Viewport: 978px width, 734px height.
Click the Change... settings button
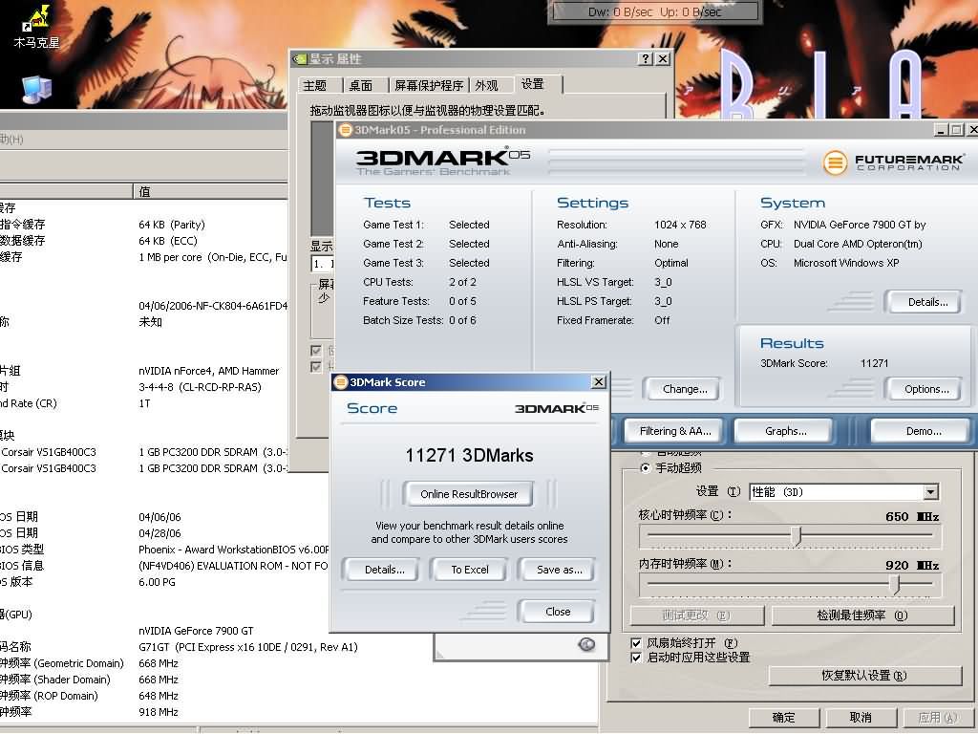coord(684,389)
